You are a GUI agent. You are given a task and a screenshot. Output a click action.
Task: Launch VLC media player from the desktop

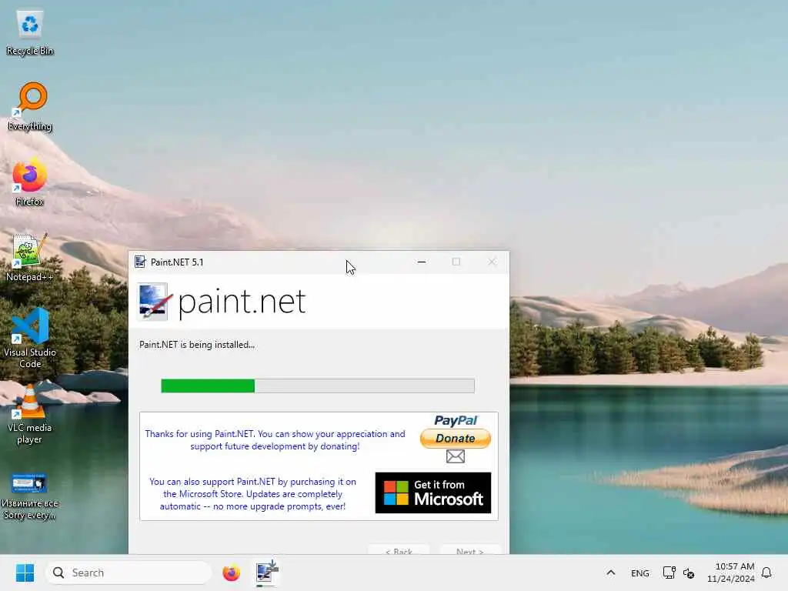click(x=30, y=414)
